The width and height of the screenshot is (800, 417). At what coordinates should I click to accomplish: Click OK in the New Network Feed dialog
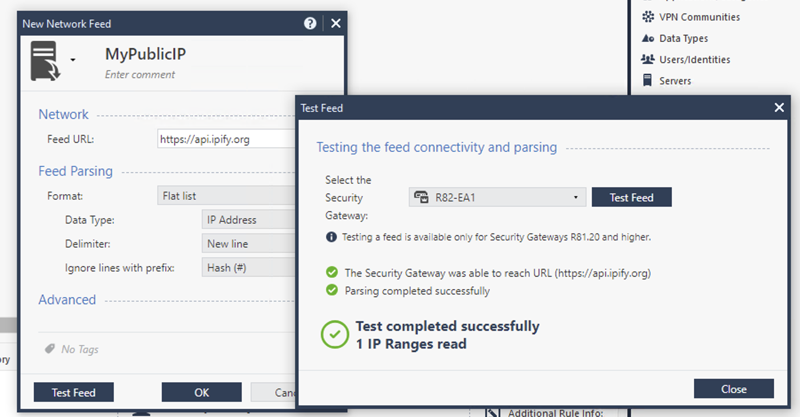click(202, 392)
